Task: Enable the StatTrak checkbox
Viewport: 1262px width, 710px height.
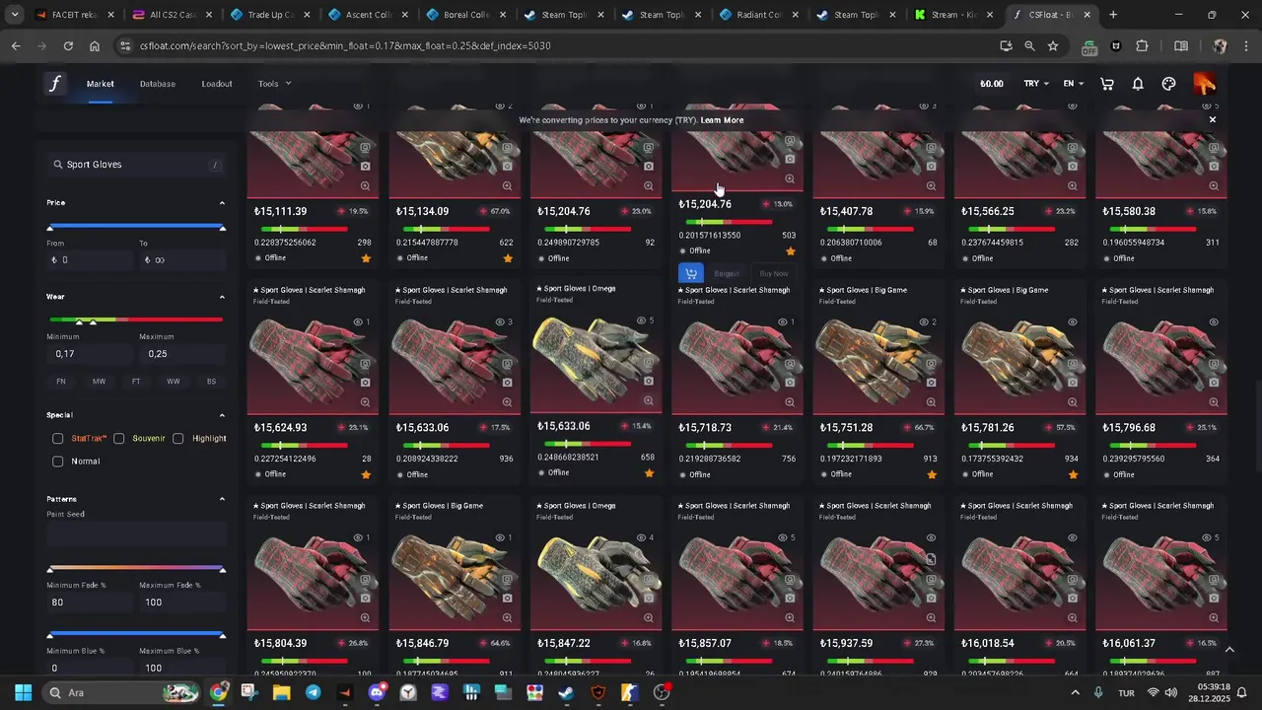Action: (x=57, y=438)
